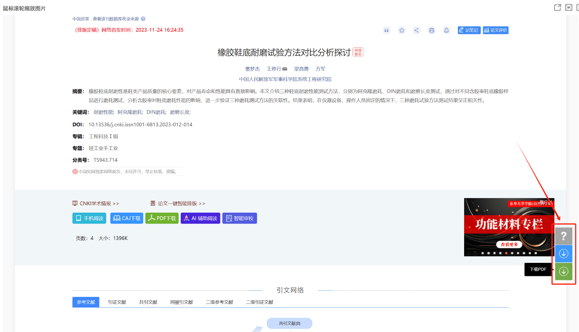This screenshot has width=579, height=332.
Task: Click the print icon
Action: (431, 30)
